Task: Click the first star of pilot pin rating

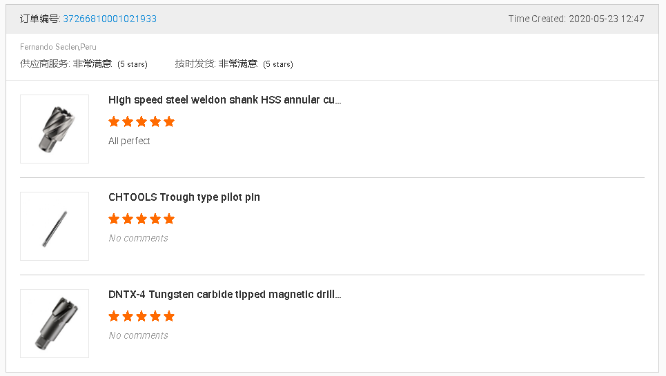Action: click(x=114, y=219)
